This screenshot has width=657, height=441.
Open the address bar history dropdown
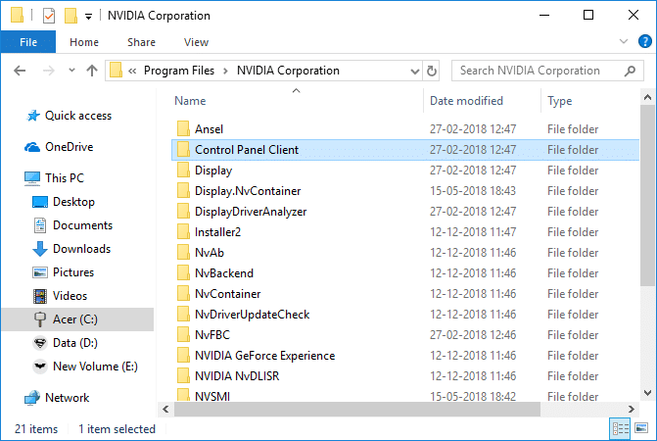(411, 71)
